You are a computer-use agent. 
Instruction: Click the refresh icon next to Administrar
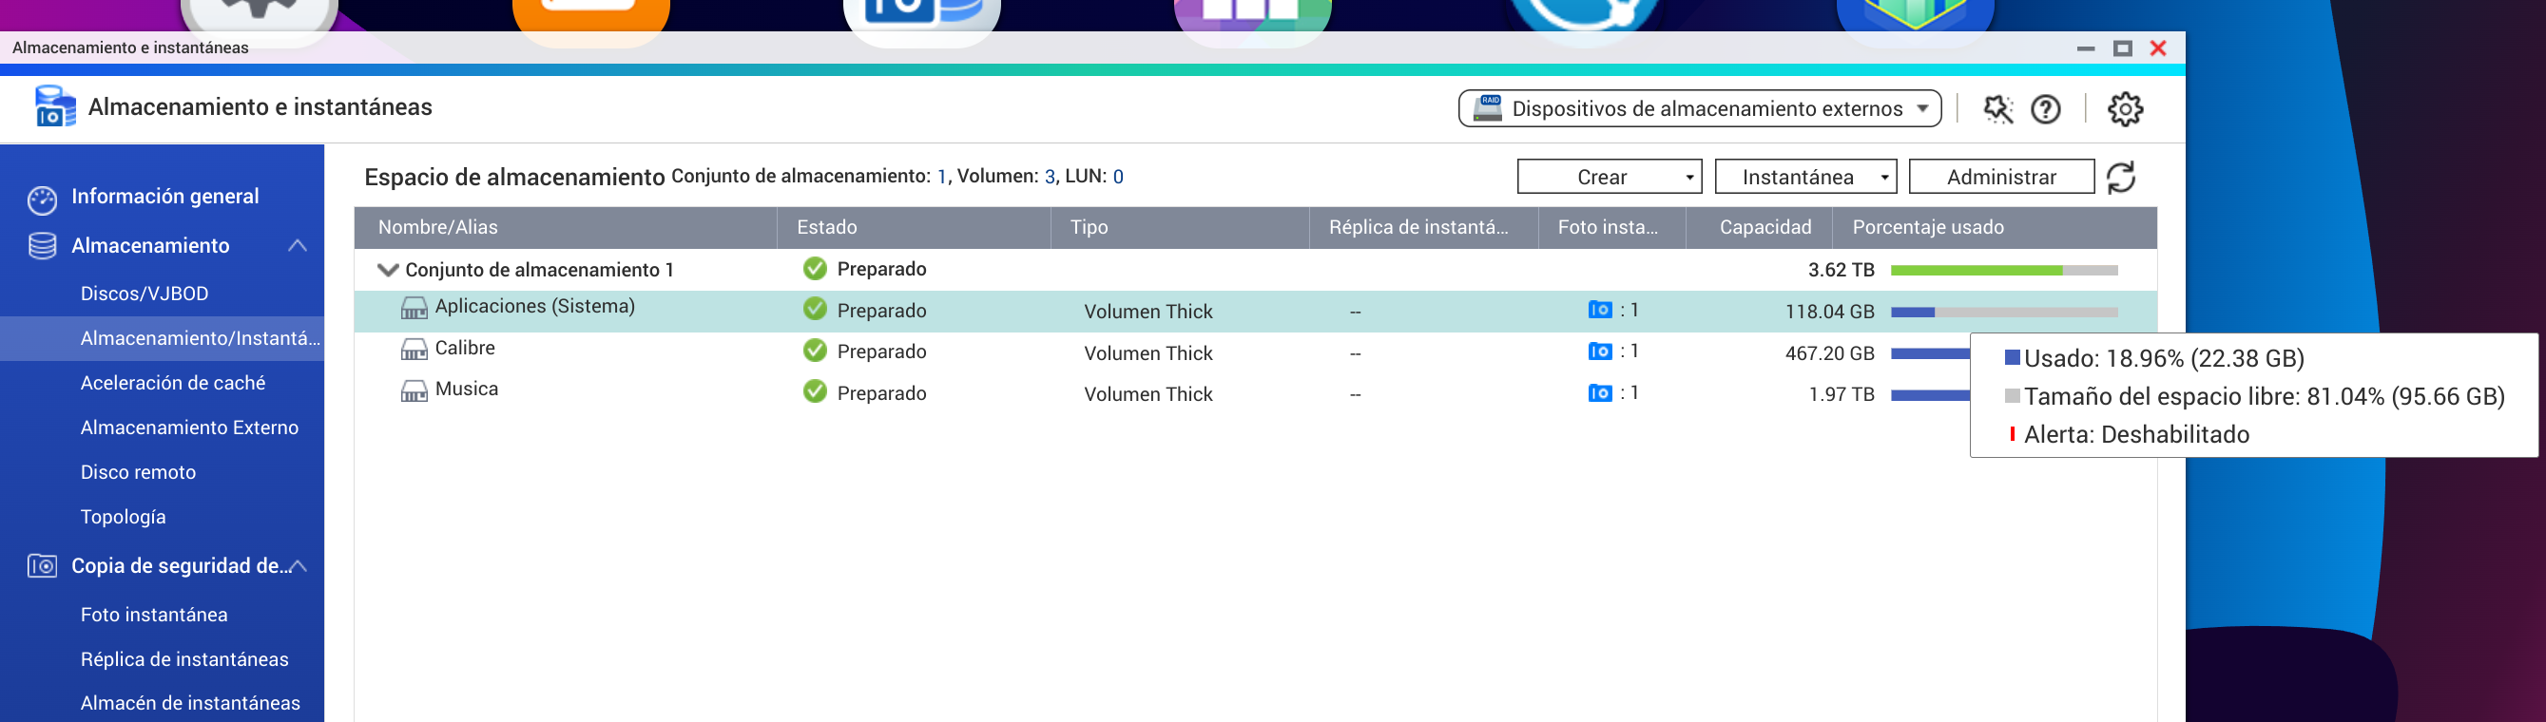coord(2121,178)
